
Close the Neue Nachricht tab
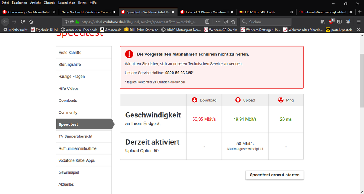114,12
